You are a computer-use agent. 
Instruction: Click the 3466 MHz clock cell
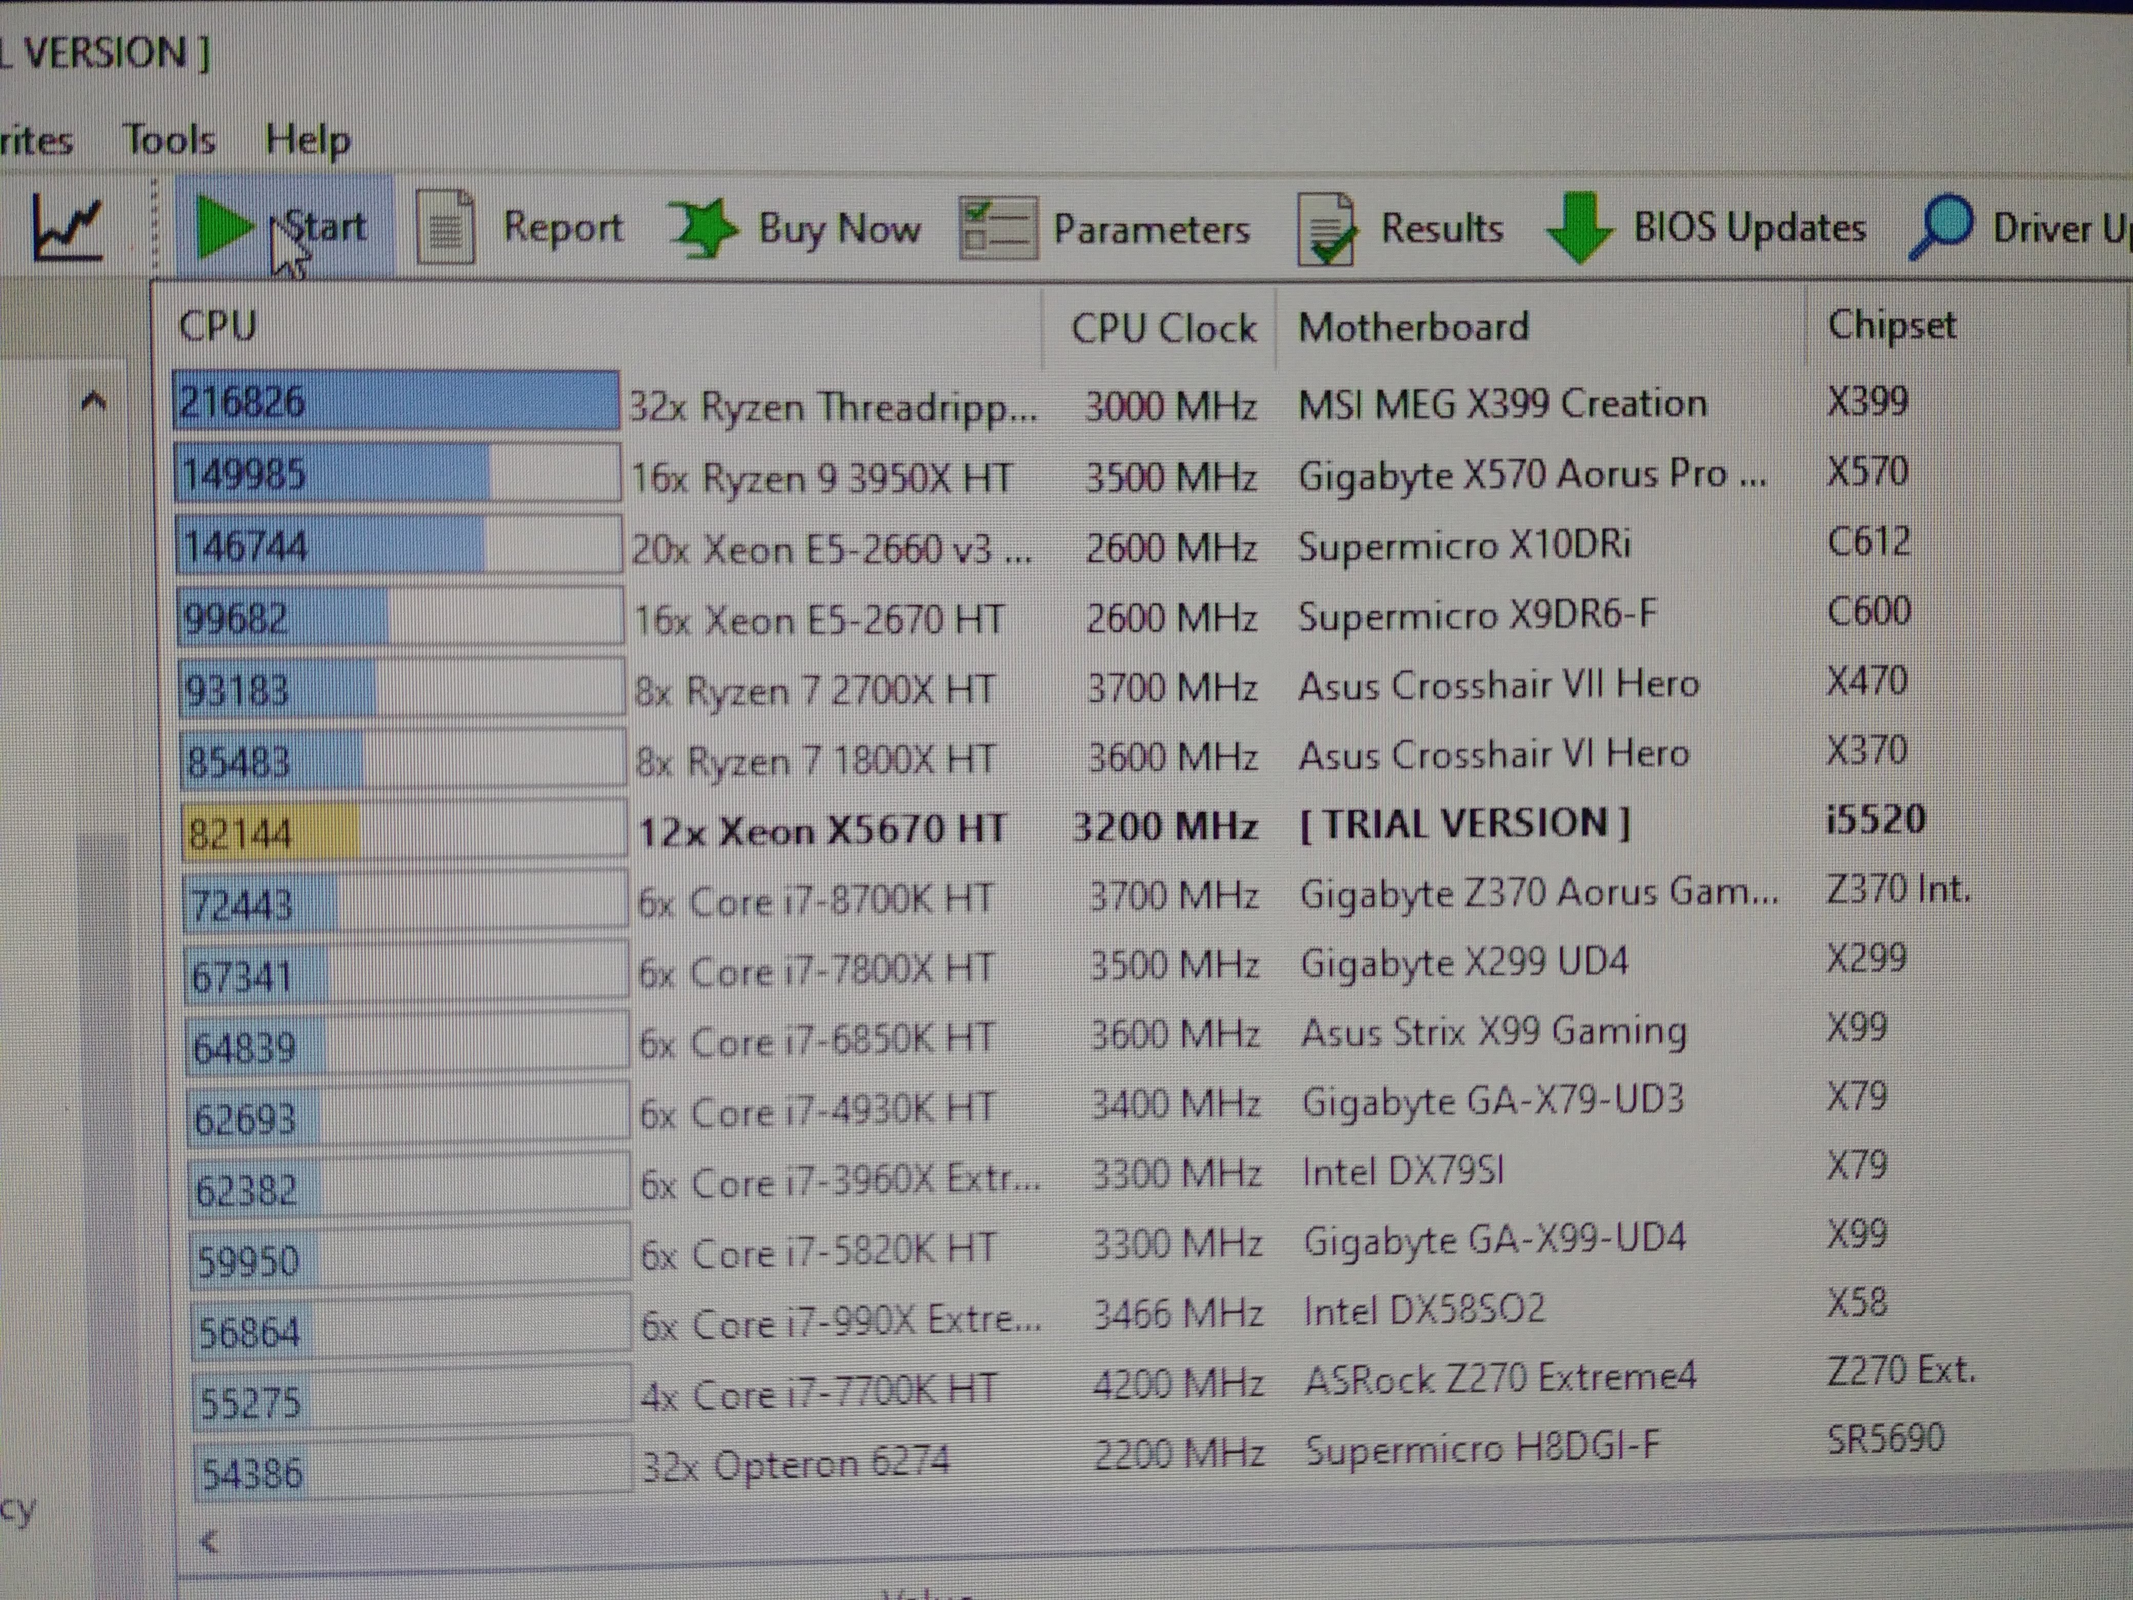coord(1177,1313)
